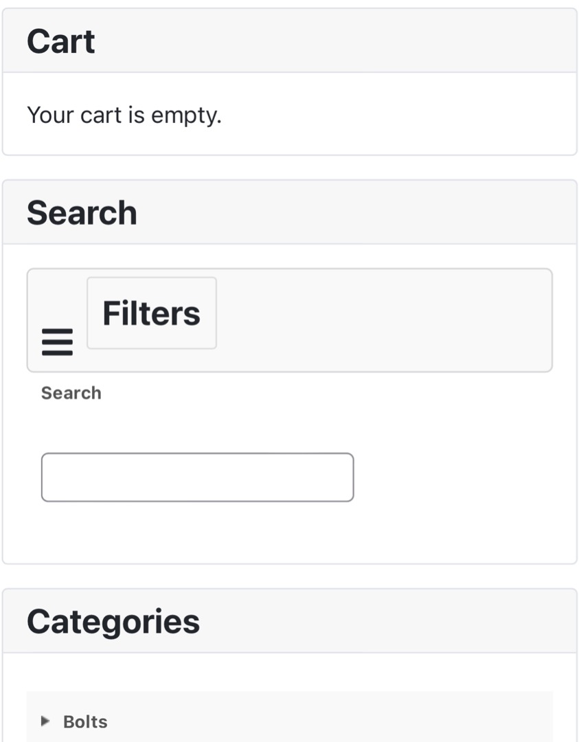Click the "Your cart is empty." message

tap(124, 115)
